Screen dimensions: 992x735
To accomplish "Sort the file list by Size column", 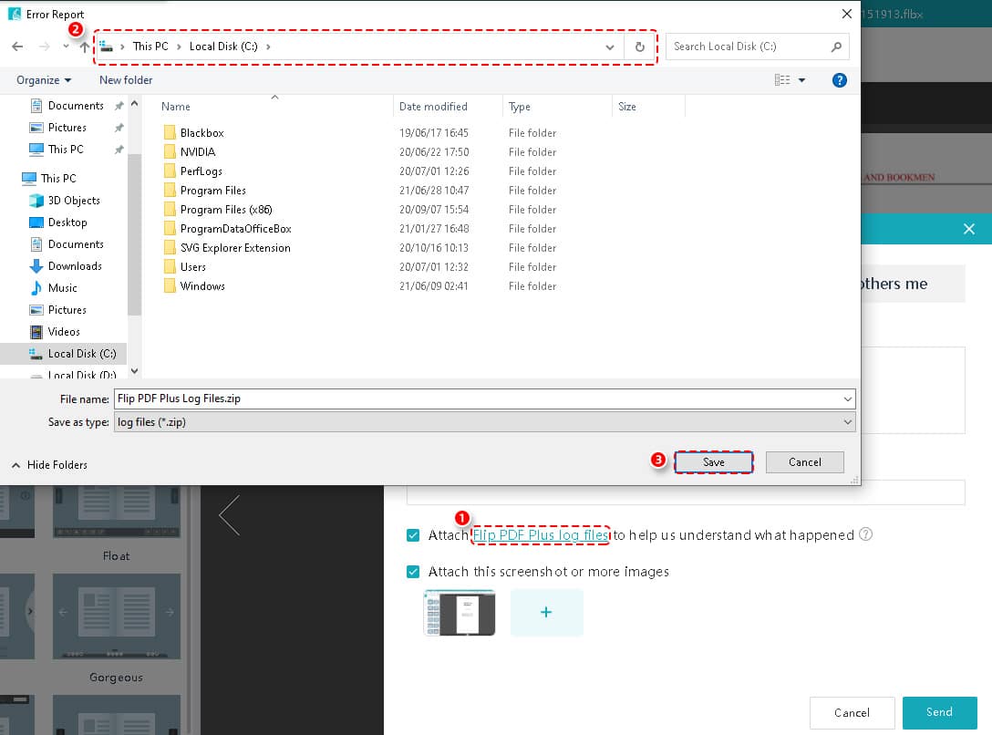I will click(x=627, y=107).
